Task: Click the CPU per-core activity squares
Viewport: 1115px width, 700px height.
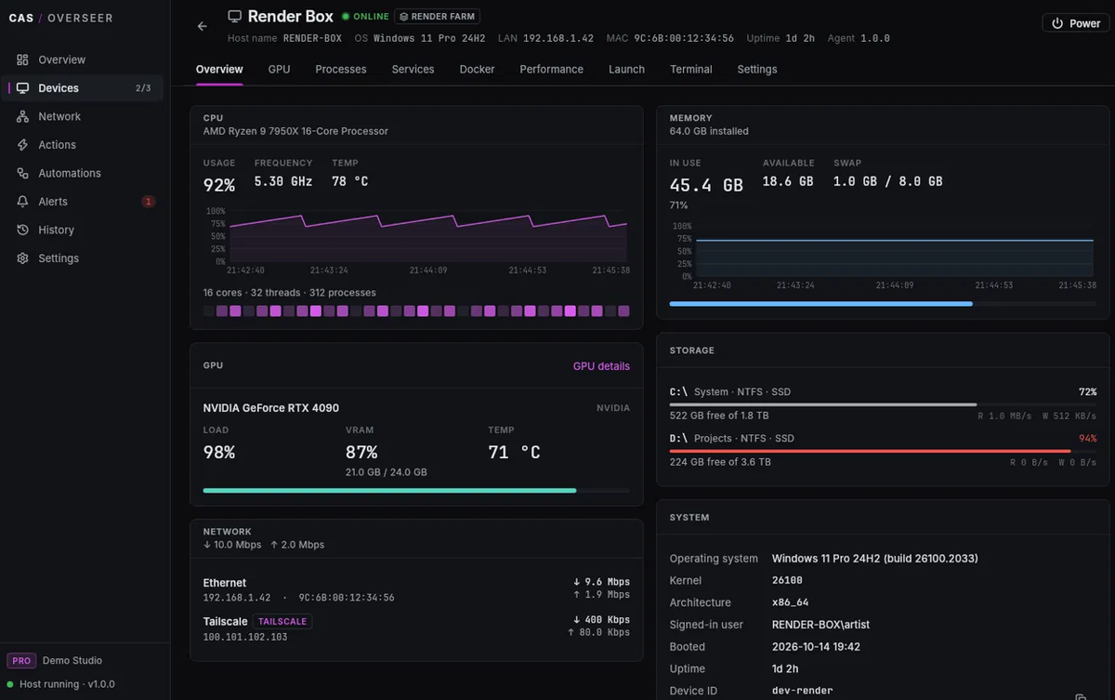Action: click(x=416, y=311)
